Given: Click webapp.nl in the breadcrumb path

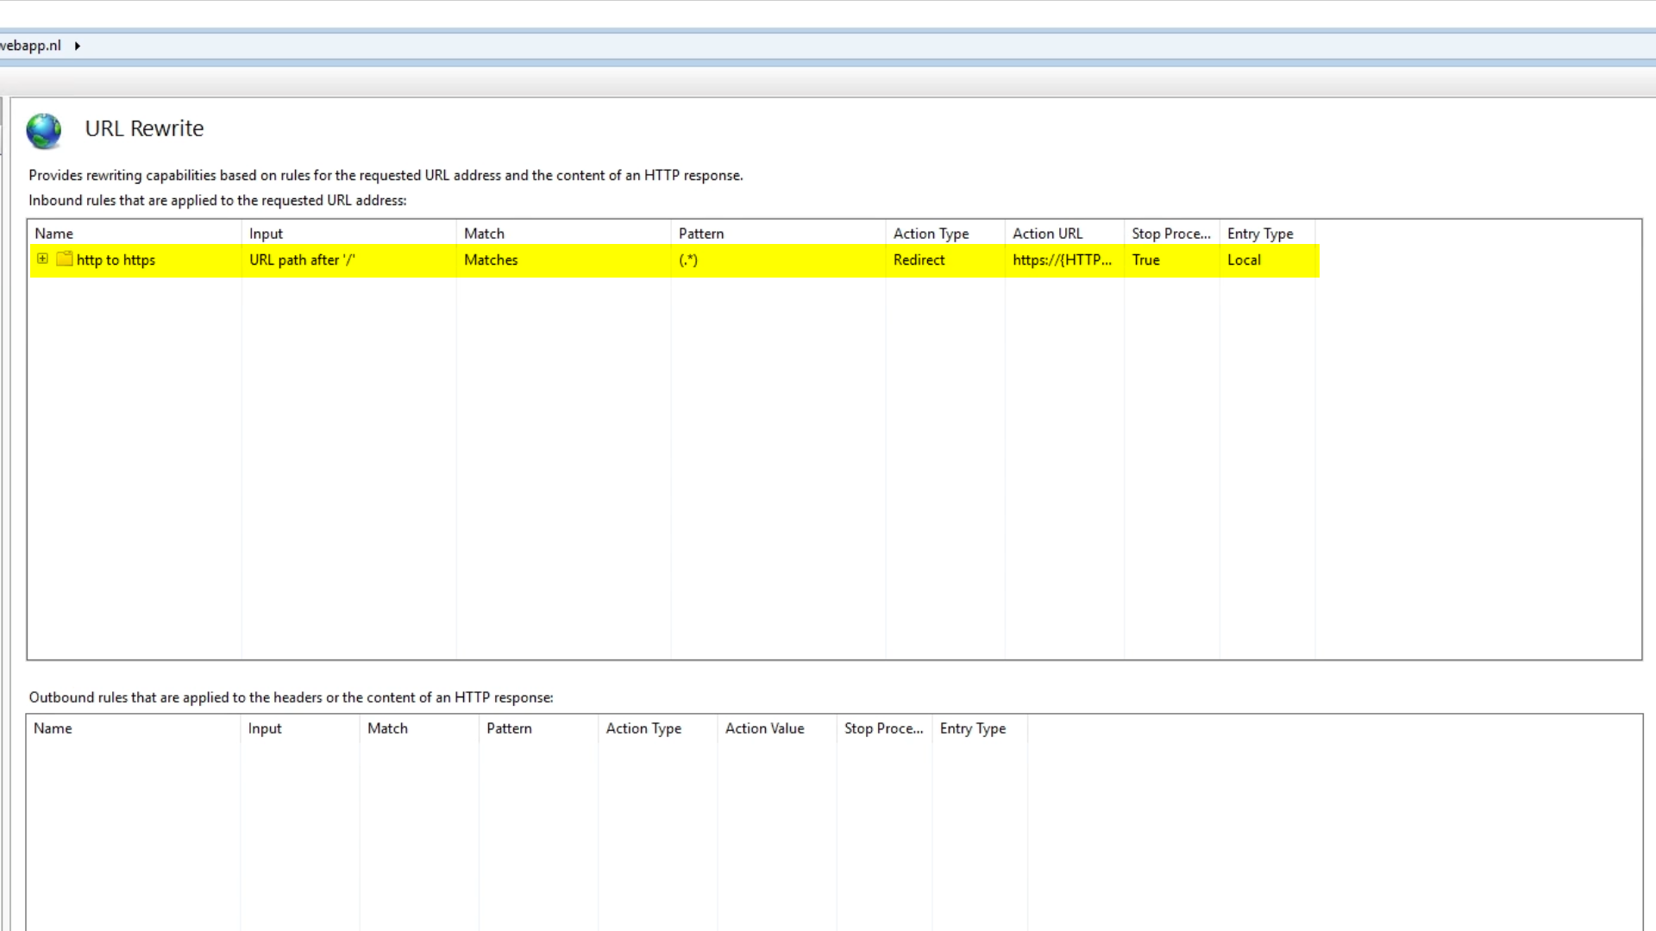Looking at the screenshot, I should [x=31, y=46].
